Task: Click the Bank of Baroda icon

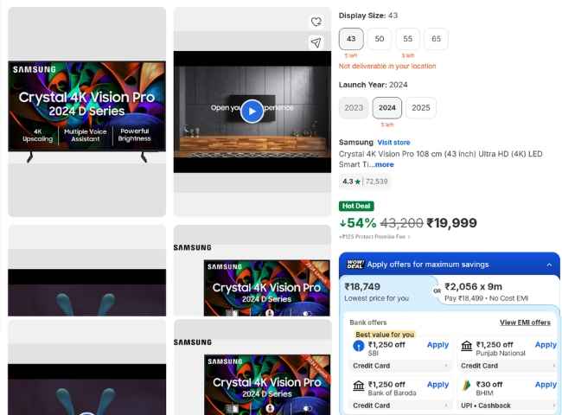Action: coord(359,386)
